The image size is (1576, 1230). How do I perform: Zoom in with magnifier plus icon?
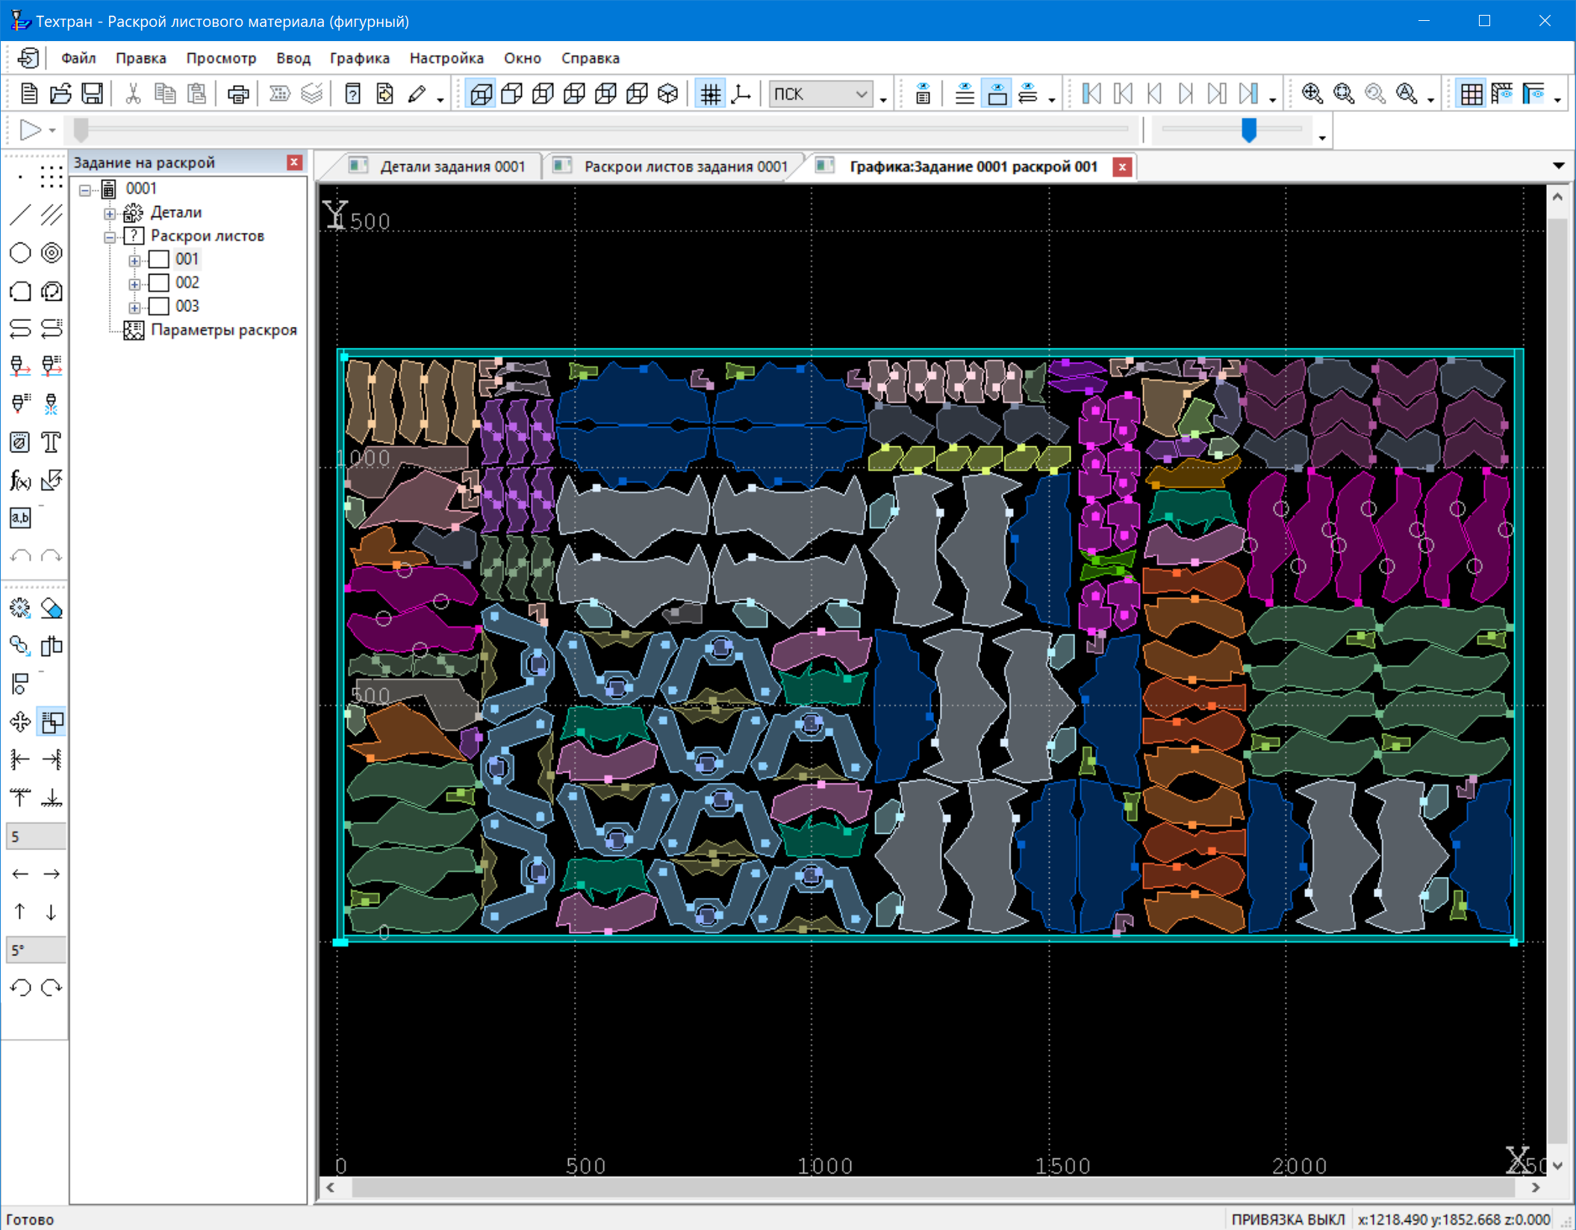click(1312, 94)
